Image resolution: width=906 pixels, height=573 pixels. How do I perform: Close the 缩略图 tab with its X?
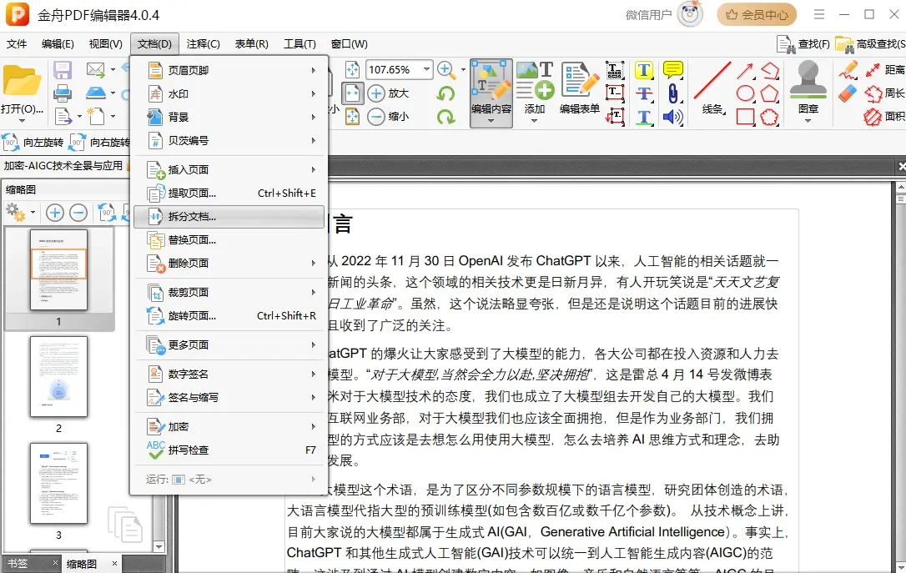[x=114, y=563]
